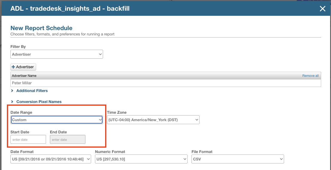
Task: Expand the Conversion Pixel Names section label
Action: 39,102
